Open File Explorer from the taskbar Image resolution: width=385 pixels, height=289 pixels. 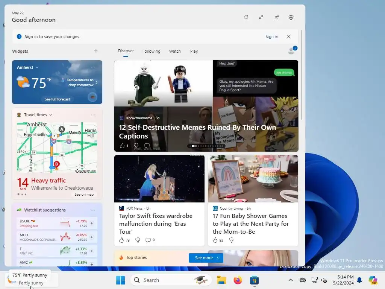[x=221, y=280]
